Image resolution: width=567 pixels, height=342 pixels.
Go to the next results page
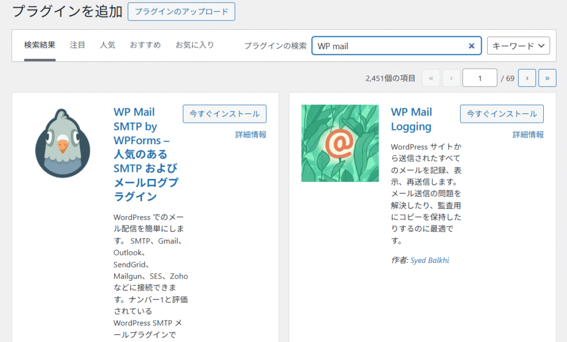(527, 78)
